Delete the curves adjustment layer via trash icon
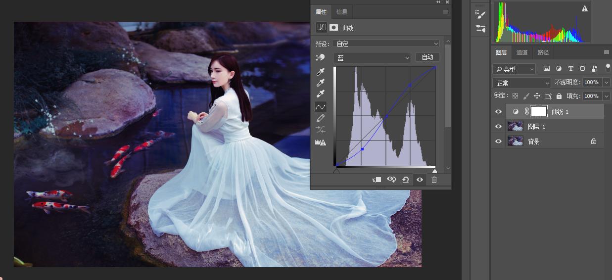Screen dimensions: 612x280 pyautogui.click(x=434, y=180)
